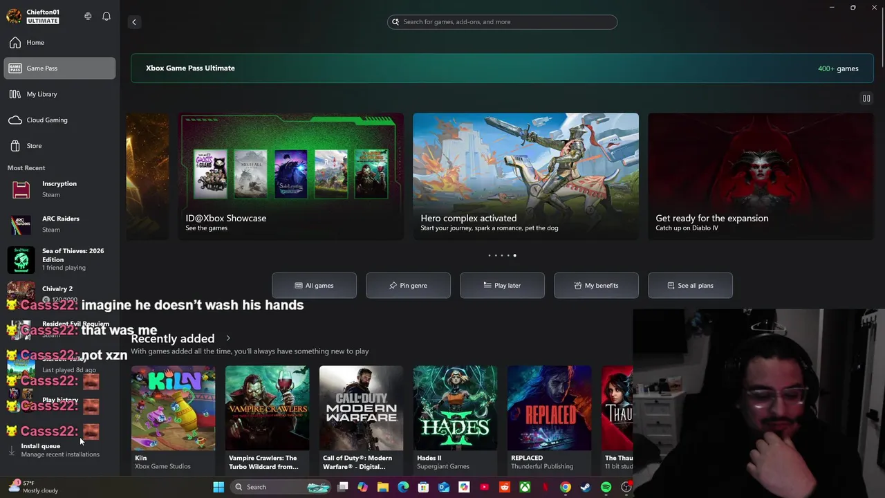Open Outlook from the taskbar
The width and height of the screenshot is (885, 498).
(444, 487)
